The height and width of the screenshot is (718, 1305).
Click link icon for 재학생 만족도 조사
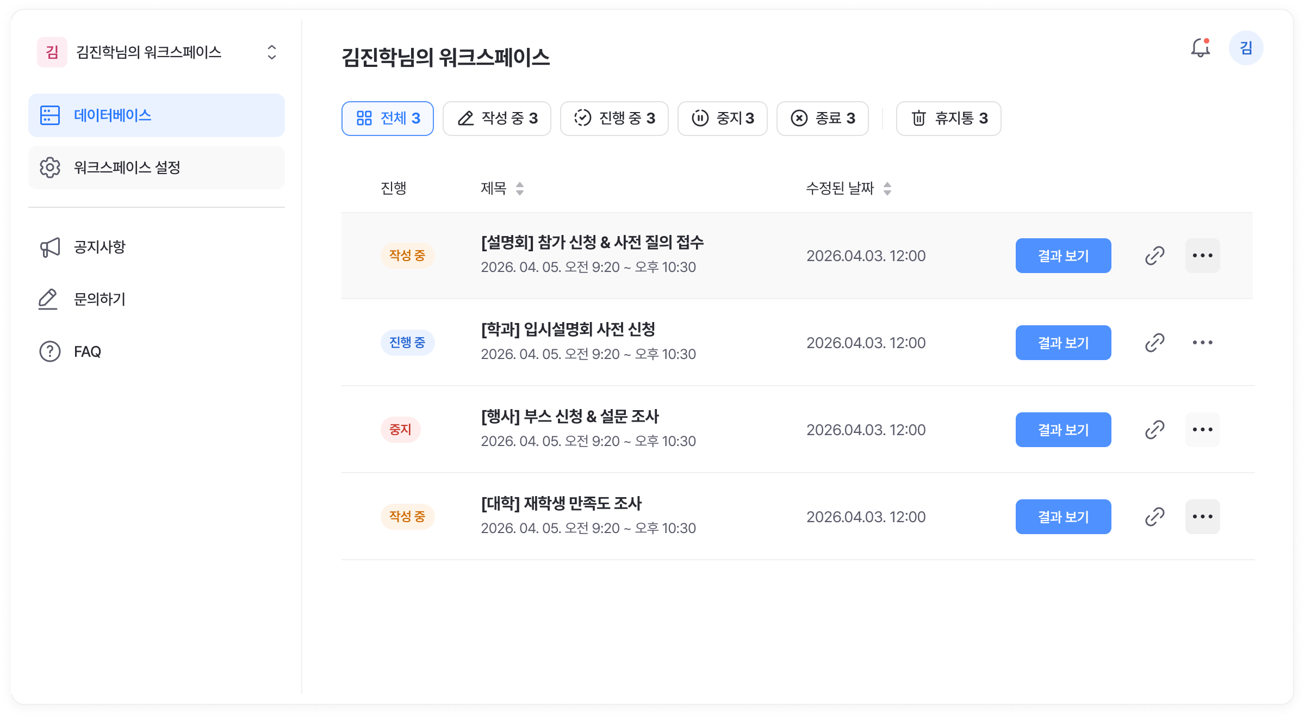pos(1154,517)
